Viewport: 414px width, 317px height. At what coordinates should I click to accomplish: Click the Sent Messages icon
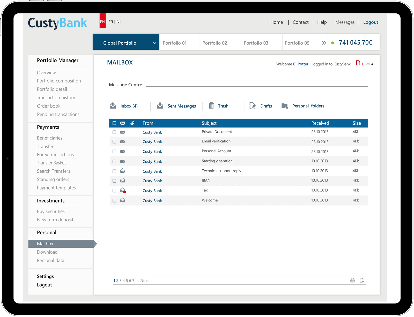point(160,106)
